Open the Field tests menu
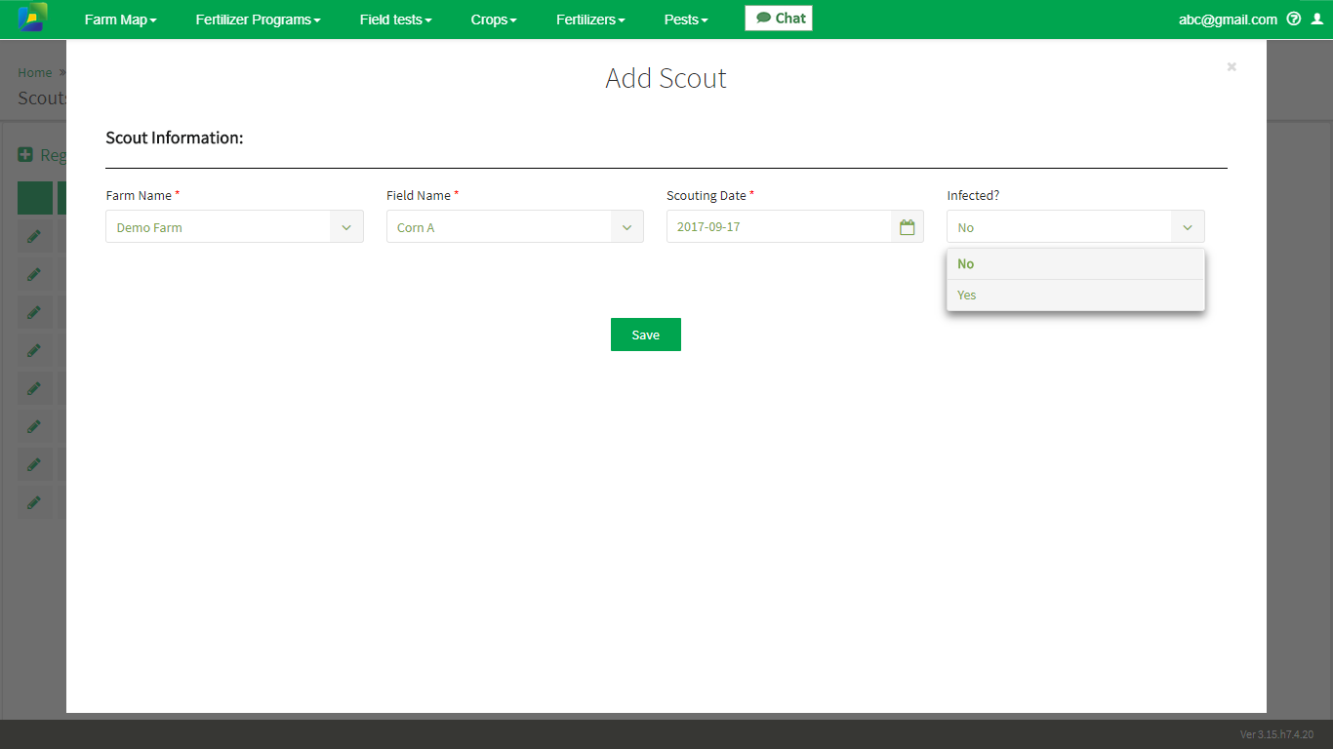Screen dimensions: 1333x749 [395, 20]
